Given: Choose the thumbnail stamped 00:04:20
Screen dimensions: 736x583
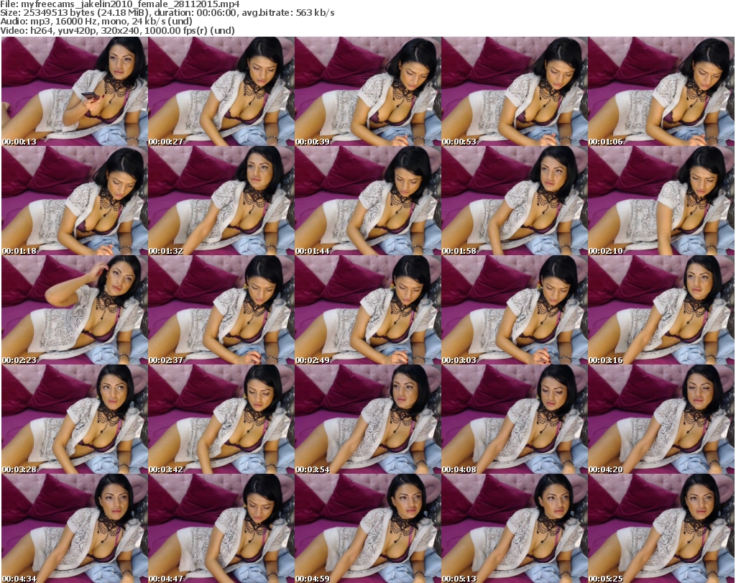Looking at the screenshot, I should 661,419.
